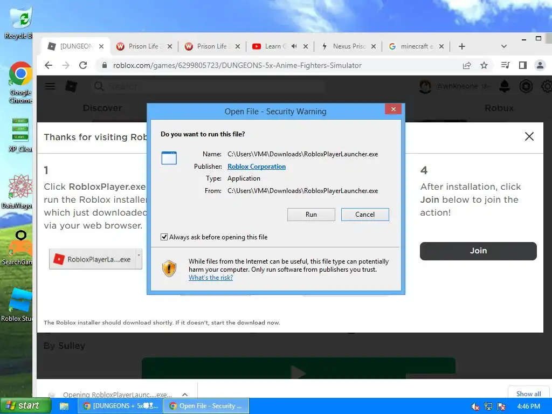The height and width of the screenshot is (414, 552).
Task: Share this page icon in address bar
Action: click(x=467, y=65)
